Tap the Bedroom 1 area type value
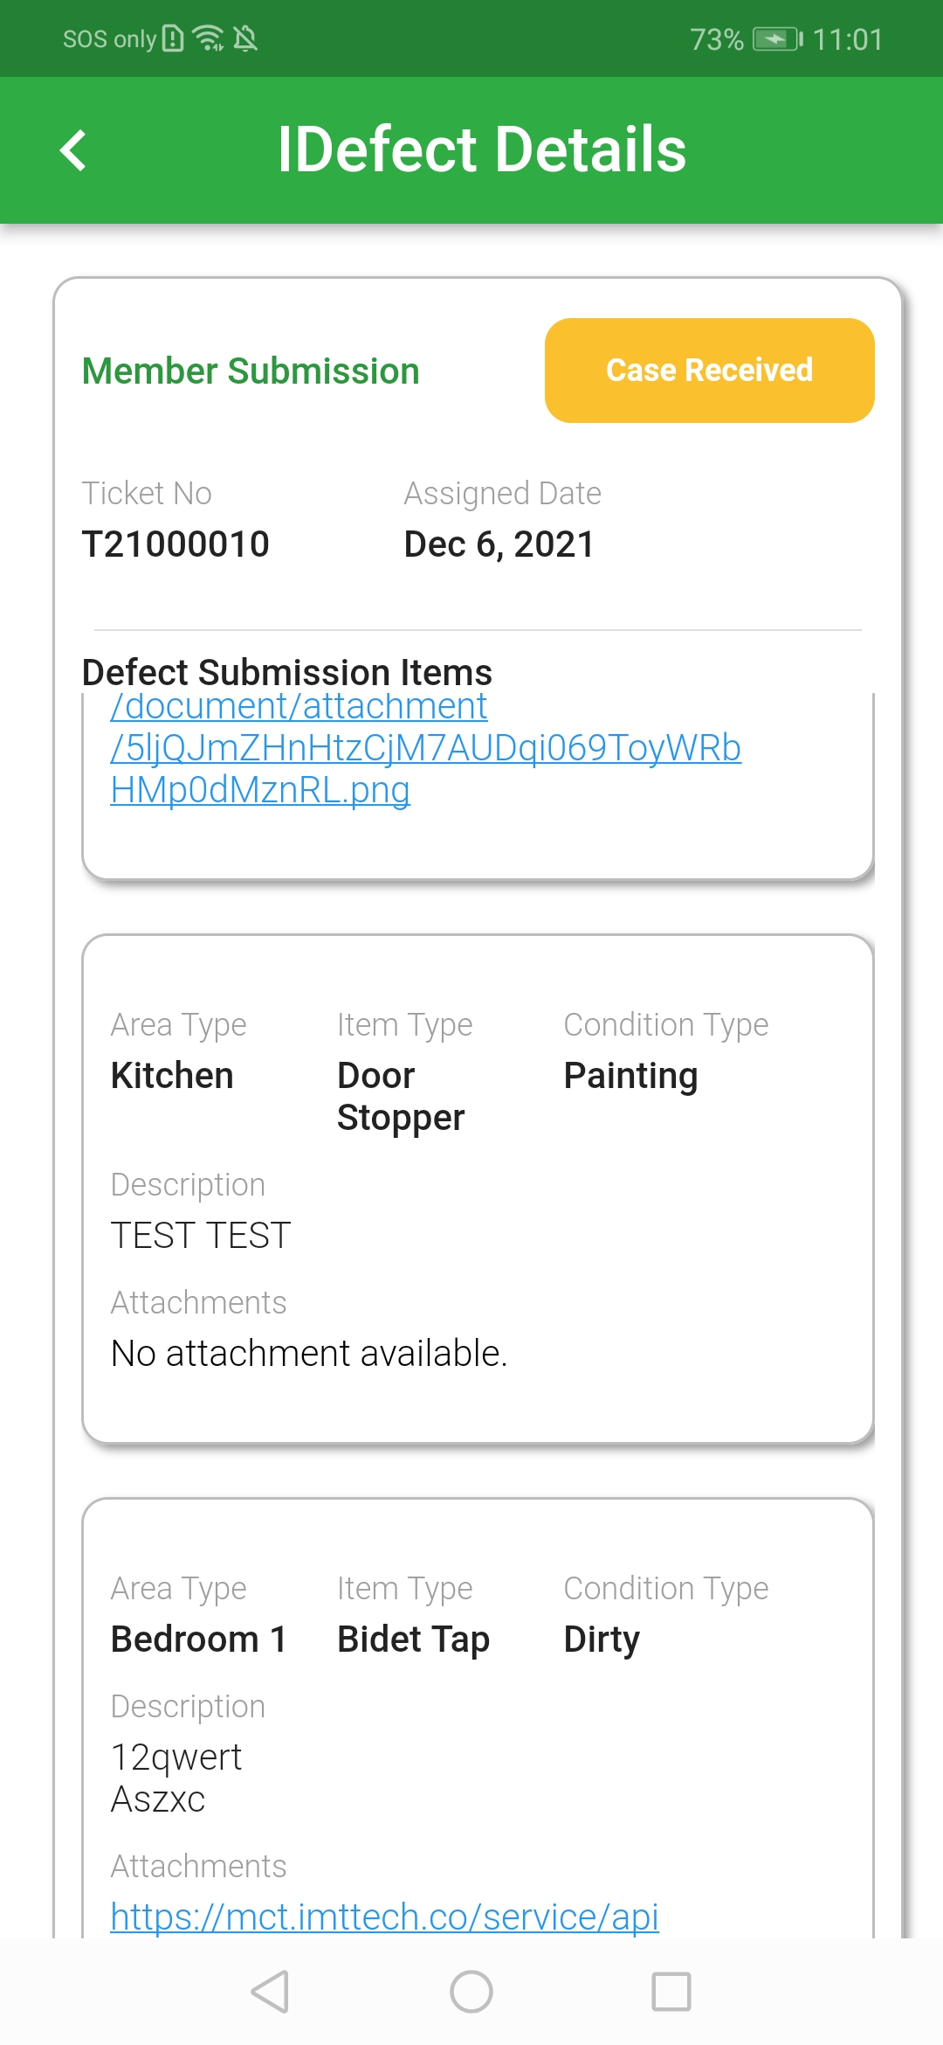The width and height of the screenshot is (943, 2045). (199, 1639)
